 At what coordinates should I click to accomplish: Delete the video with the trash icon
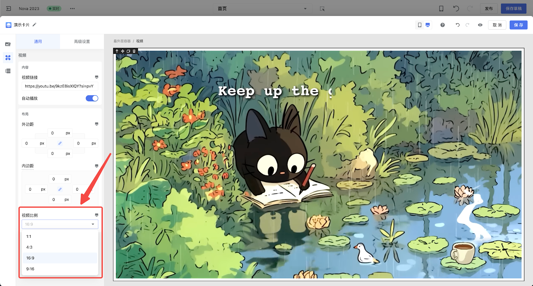click(x=134, y=51)
